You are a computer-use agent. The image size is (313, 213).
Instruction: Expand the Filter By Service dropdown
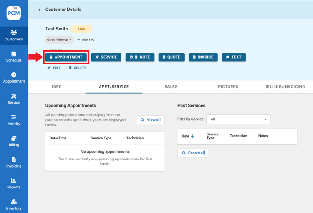coord(238,119)
